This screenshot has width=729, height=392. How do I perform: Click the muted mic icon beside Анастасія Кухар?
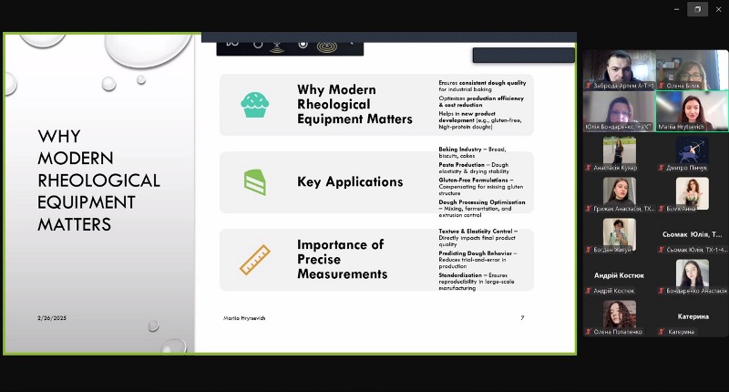589,168
